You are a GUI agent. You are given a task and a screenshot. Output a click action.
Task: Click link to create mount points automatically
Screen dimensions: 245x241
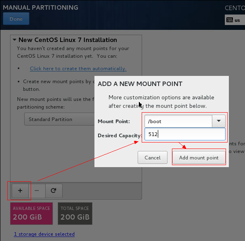78,69
